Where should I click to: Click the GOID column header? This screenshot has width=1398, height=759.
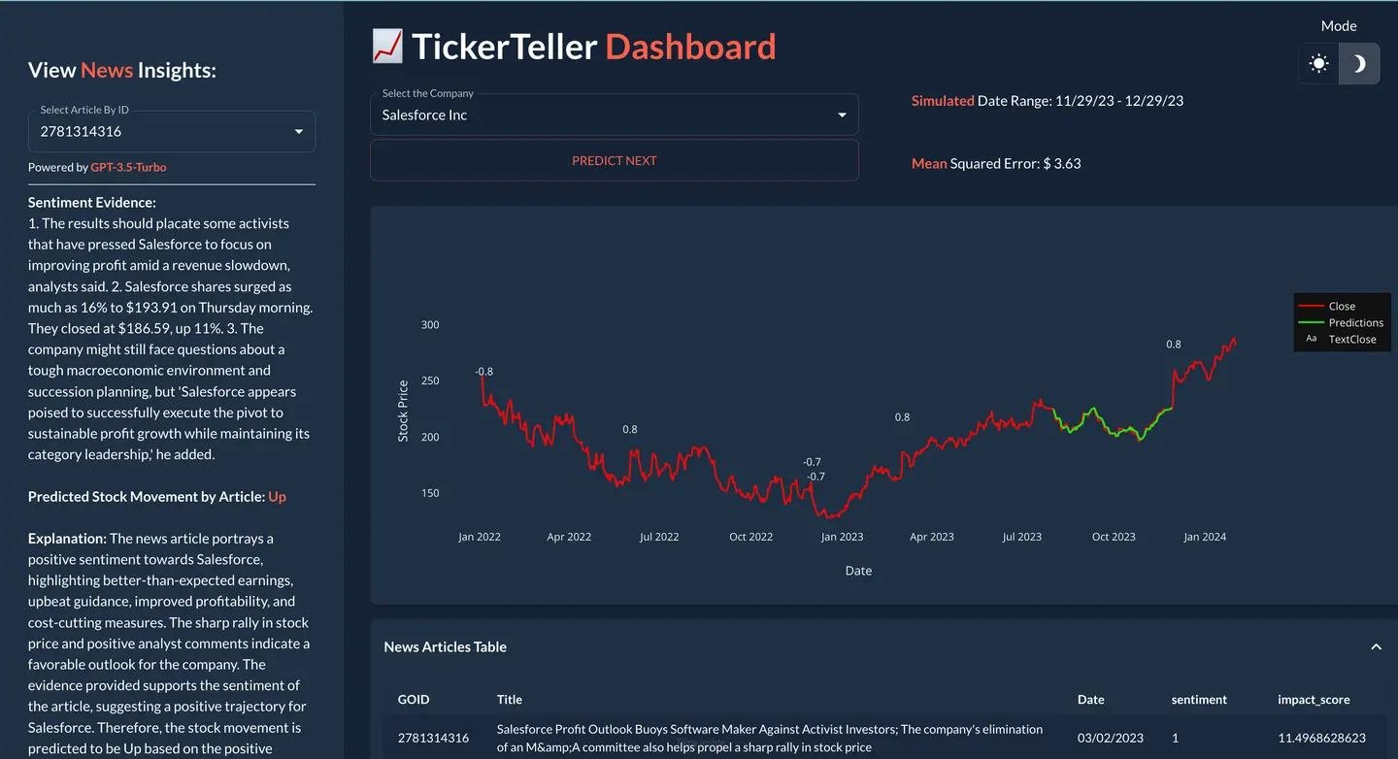coord(414,699)
